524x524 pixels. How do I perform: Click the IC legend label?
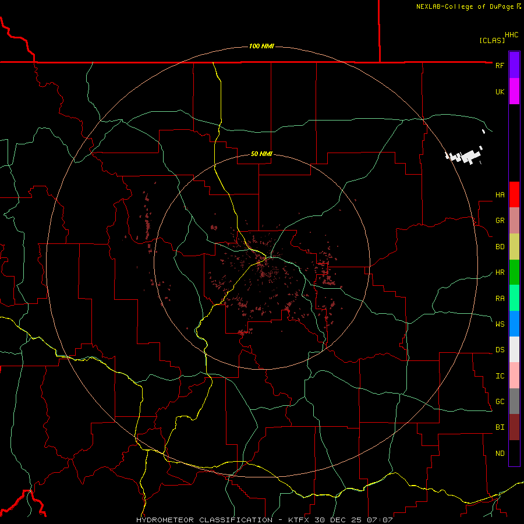coord(500,376)
